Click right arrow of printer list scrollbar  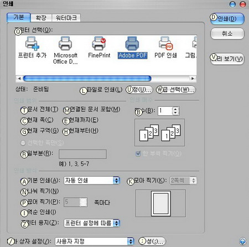tap(193, 79)
